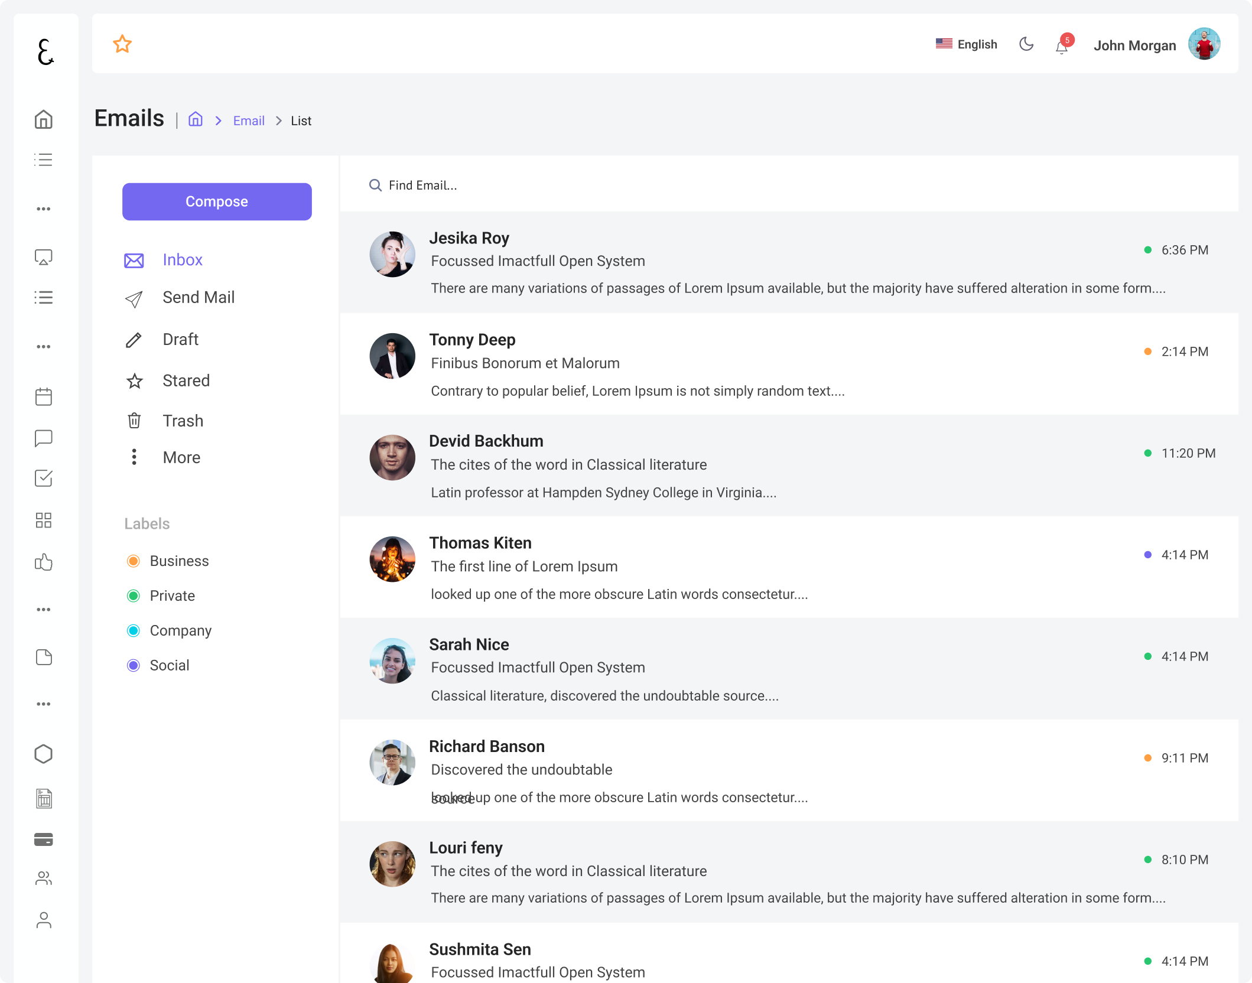Image resolution: width=1252 pixels, height=983 pixels.
Task: Open the chat bubble icon in sidebar
Action: [44, 438]
